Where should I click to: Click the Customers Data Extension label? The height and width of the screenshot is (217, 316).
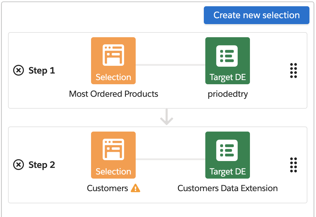[228, 188]
